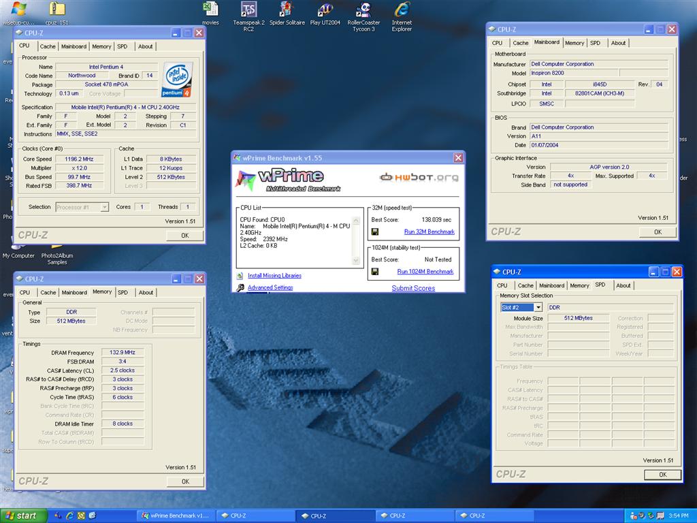Click OK in the DDR Memory timings window

coord(185,481)
